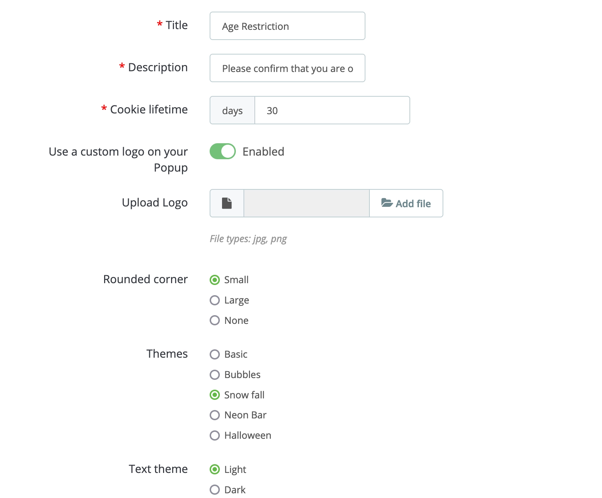This screenshot has width=602, height=498.
Task: Select the Light text theme
Action: pyautogui.click(x=215, y=469)
